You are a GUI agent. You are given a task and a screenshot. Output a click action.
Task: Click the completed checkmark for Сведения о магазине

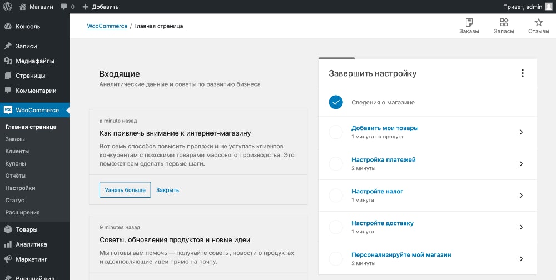tap(336, 102)
